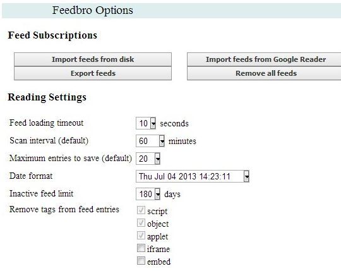Enable the iframe tag checkbox

tap(141, 248)
